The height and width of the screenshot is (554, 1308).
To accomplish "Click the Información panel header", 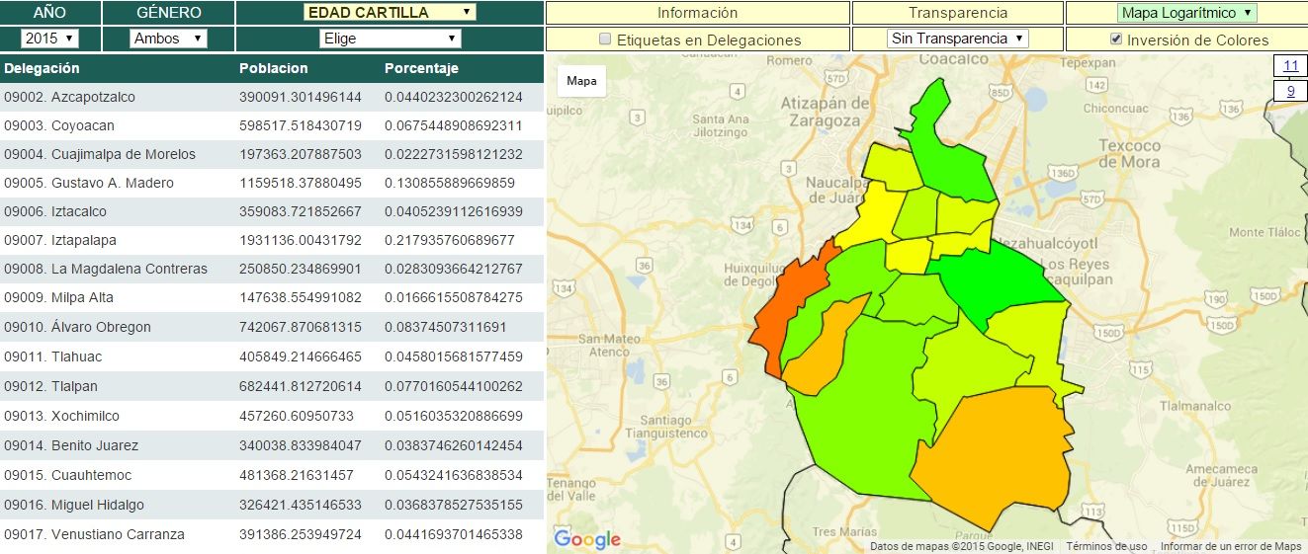I will (x=697, y=13).
